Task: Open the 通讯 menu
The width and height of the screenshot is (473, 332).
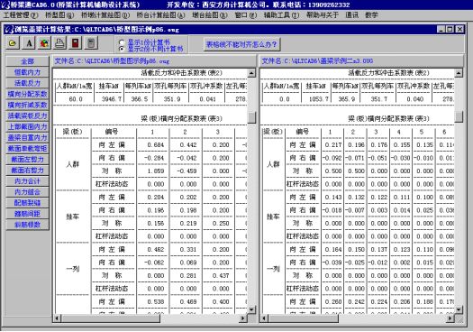Action: (351, 14)
